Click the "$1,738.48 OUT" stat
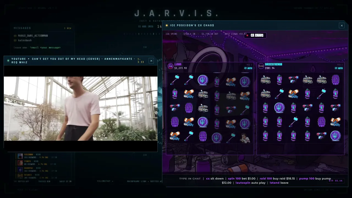 pyautogui.click(x=210, y=34)
